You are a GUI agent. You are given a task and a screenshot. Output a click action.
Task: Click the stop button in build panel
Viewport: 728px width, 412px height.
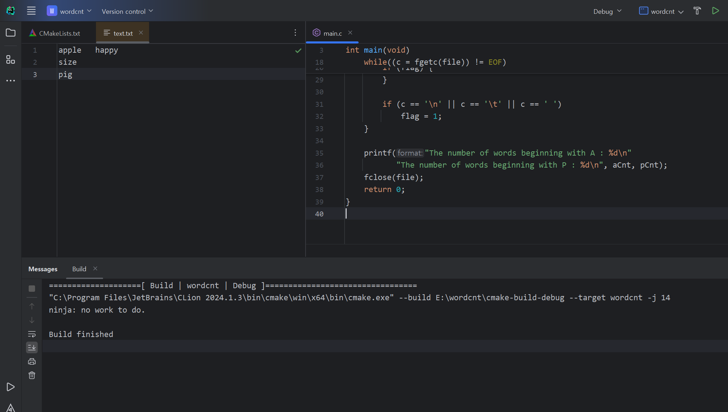(32, 289)
